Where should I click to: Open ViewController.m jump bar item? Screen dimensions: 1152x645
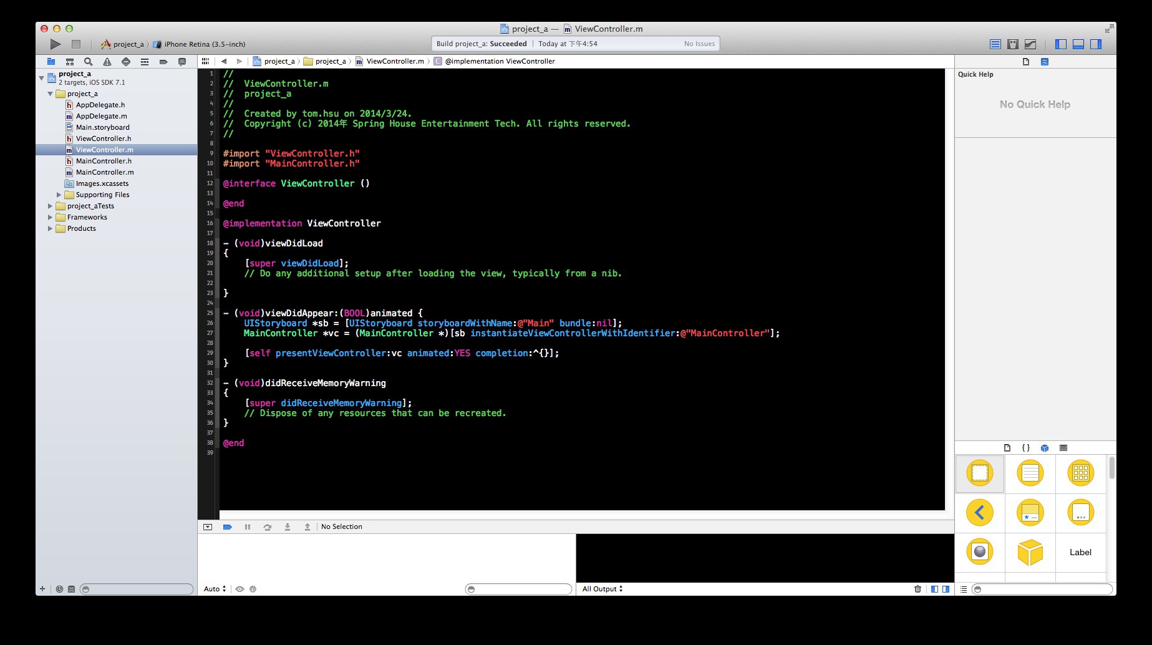390,61
